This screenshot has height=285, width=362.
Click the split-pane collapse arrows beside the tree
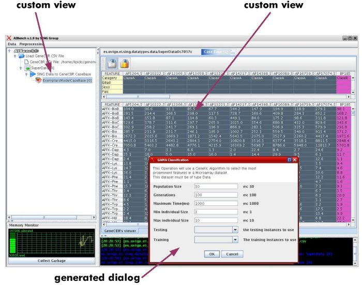[x=98, y=51]
